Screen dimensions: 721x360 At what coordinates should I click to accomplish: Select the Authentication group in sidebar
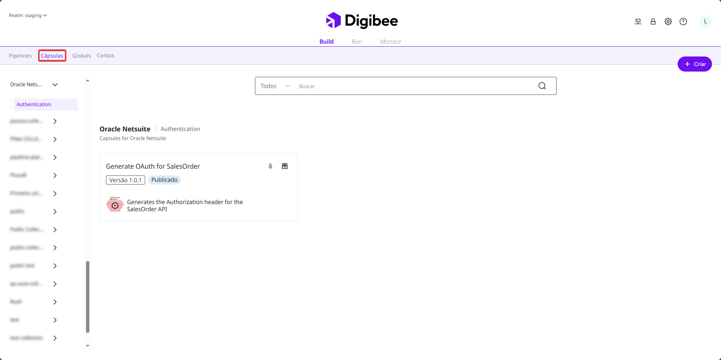[45, 104]
